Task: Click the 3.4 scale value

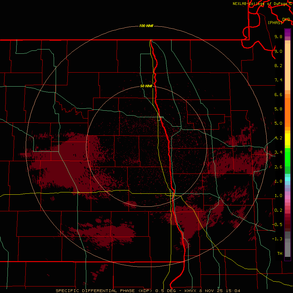Action: pyautogui.click(x=278, y=152)
